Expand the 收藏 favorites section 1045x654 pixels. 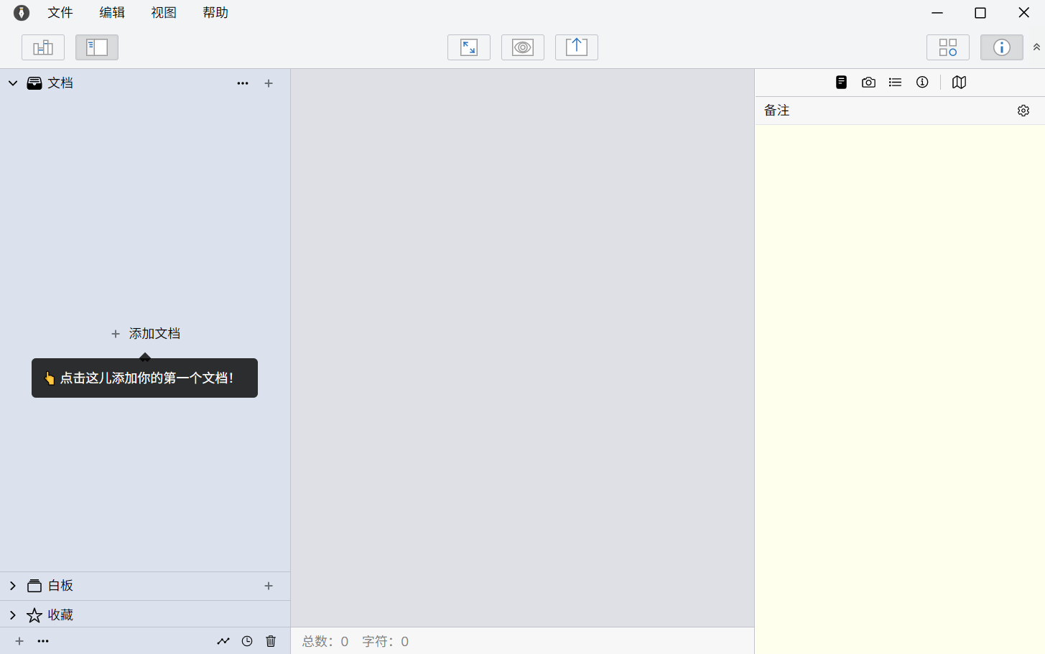(x=13, y=615)
